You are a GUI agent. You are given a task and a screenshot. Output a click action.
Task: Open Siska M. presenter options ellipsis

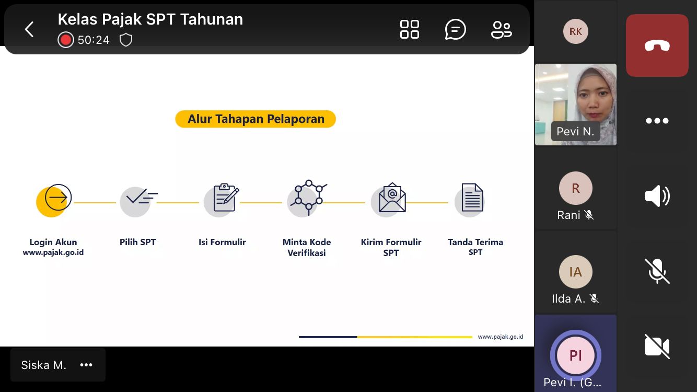pos(86,365)
